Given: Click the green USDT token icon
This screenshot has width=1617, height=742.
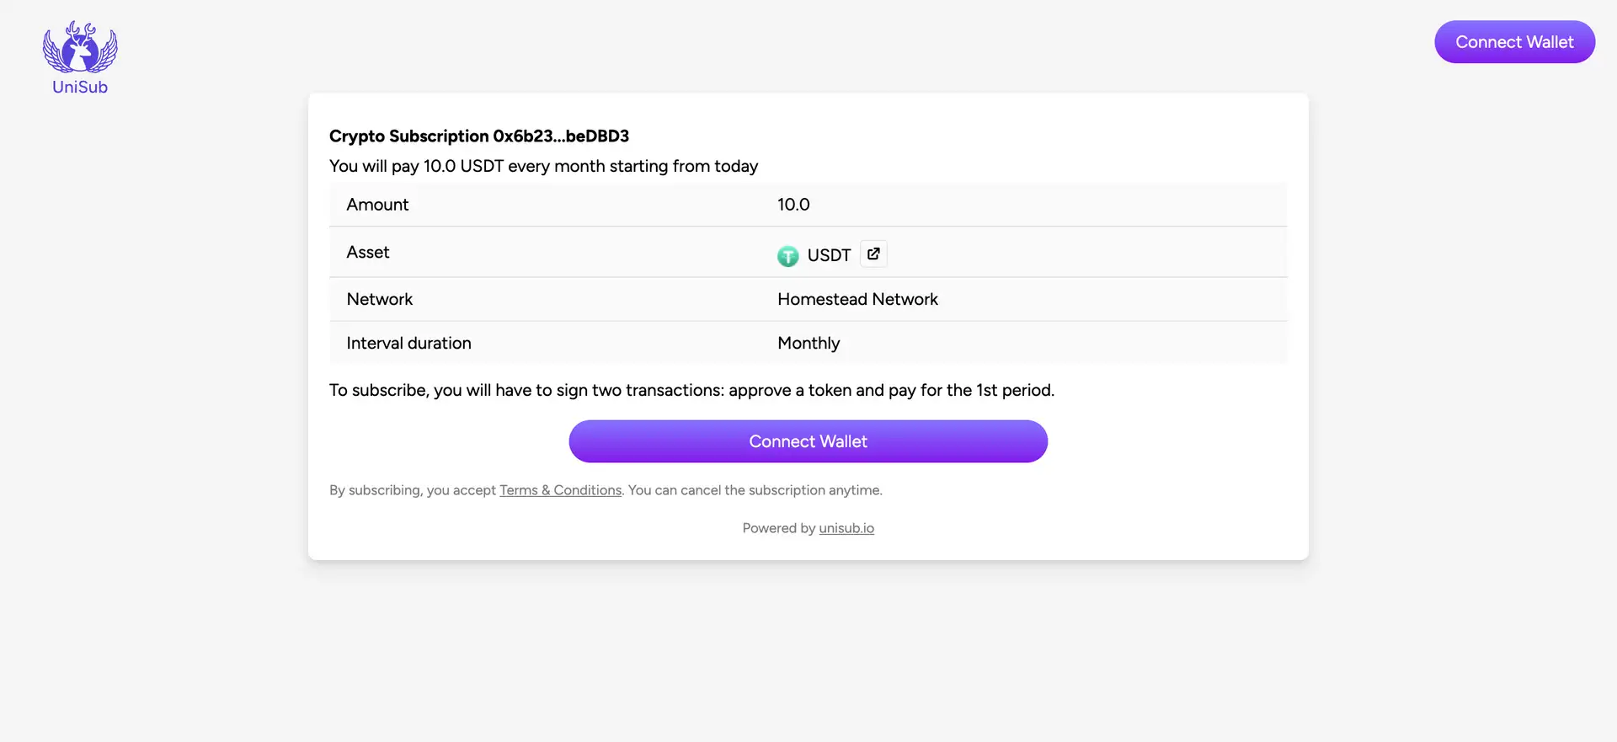Looking at the screenshot, I should (787, 256).
